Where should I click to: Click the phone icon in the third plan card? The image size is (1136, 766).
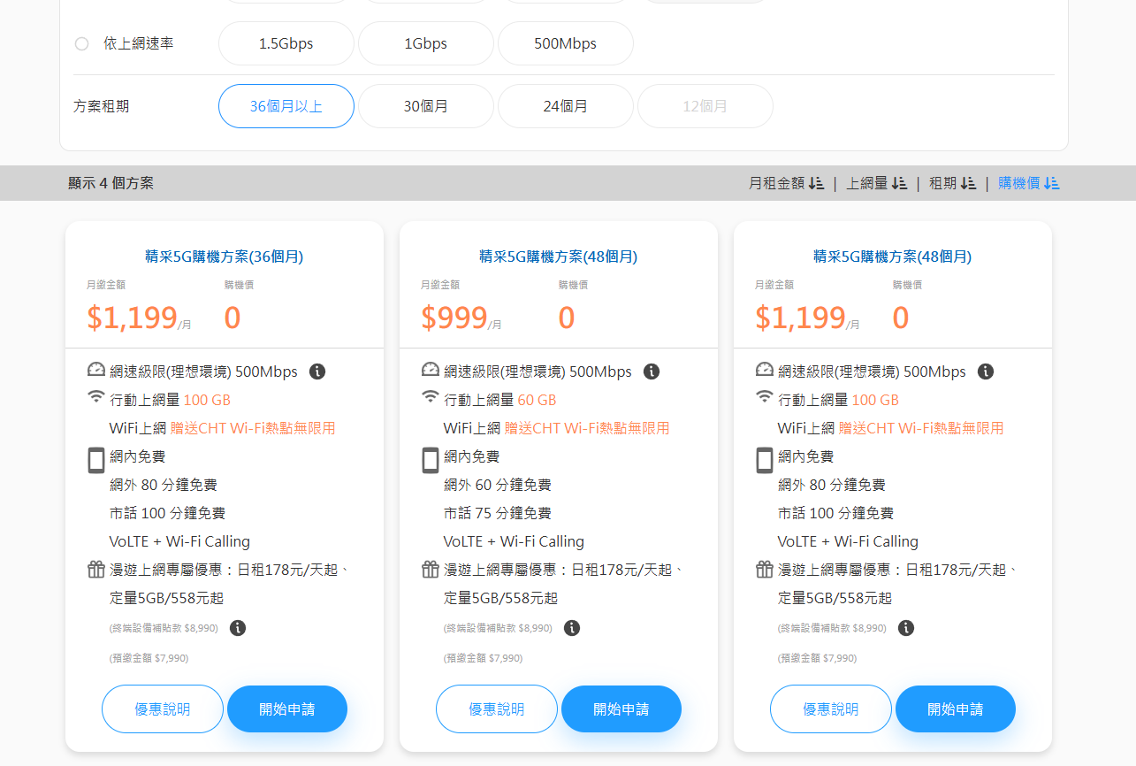tap(765, 460)
